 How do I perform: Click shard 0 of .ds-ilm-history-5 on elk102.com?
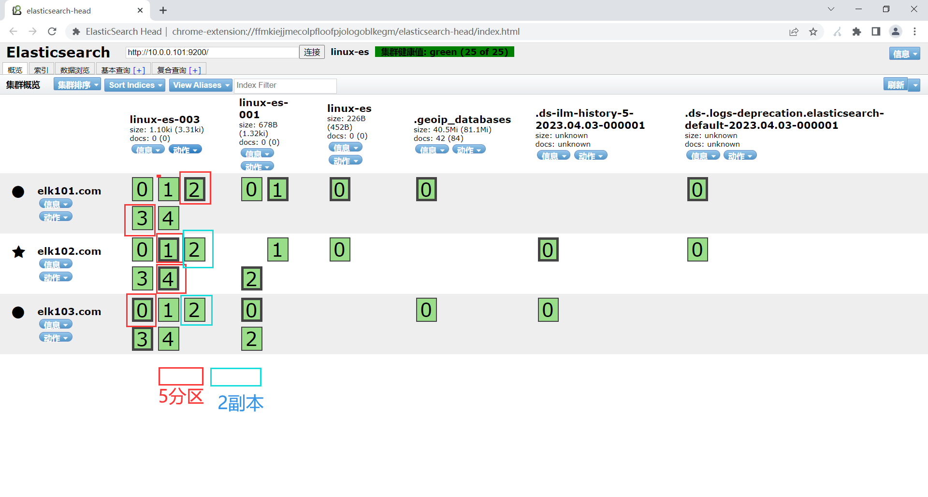(548, 249)
